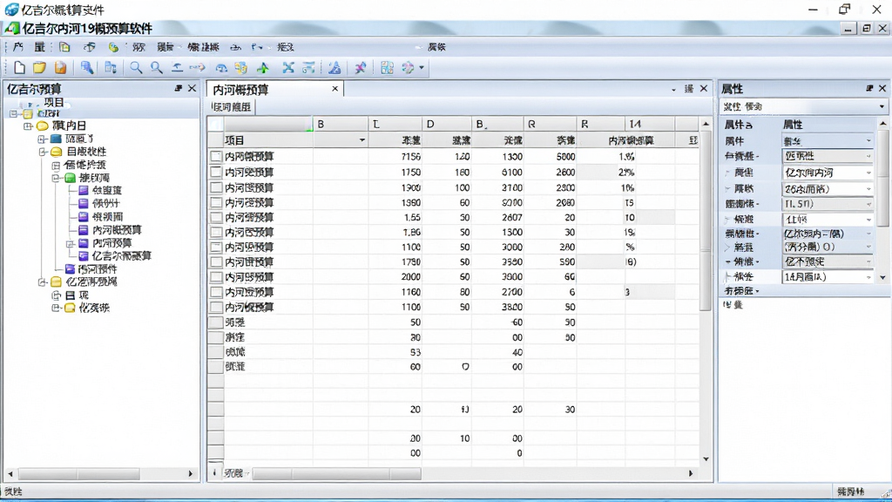Select the sheet tab at the bottom of the grid
This screenshot has width=892, height=502.
233,473
